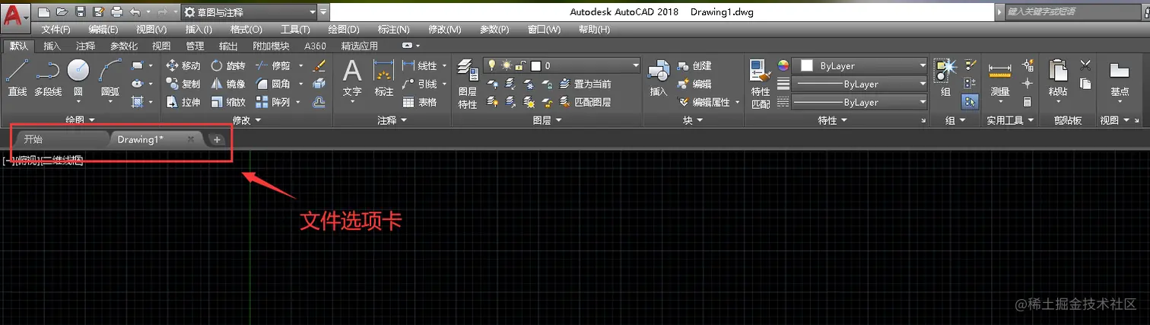Click the Trim (修剪) tool
Viewport: 1150px width, 325px height.
(273, 66)
